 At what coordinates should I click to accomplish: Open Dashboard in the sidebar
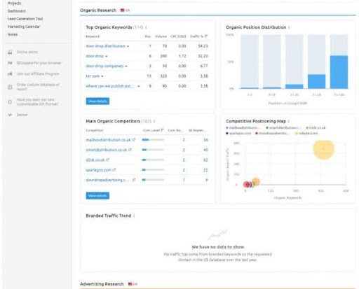pos(17,11)
